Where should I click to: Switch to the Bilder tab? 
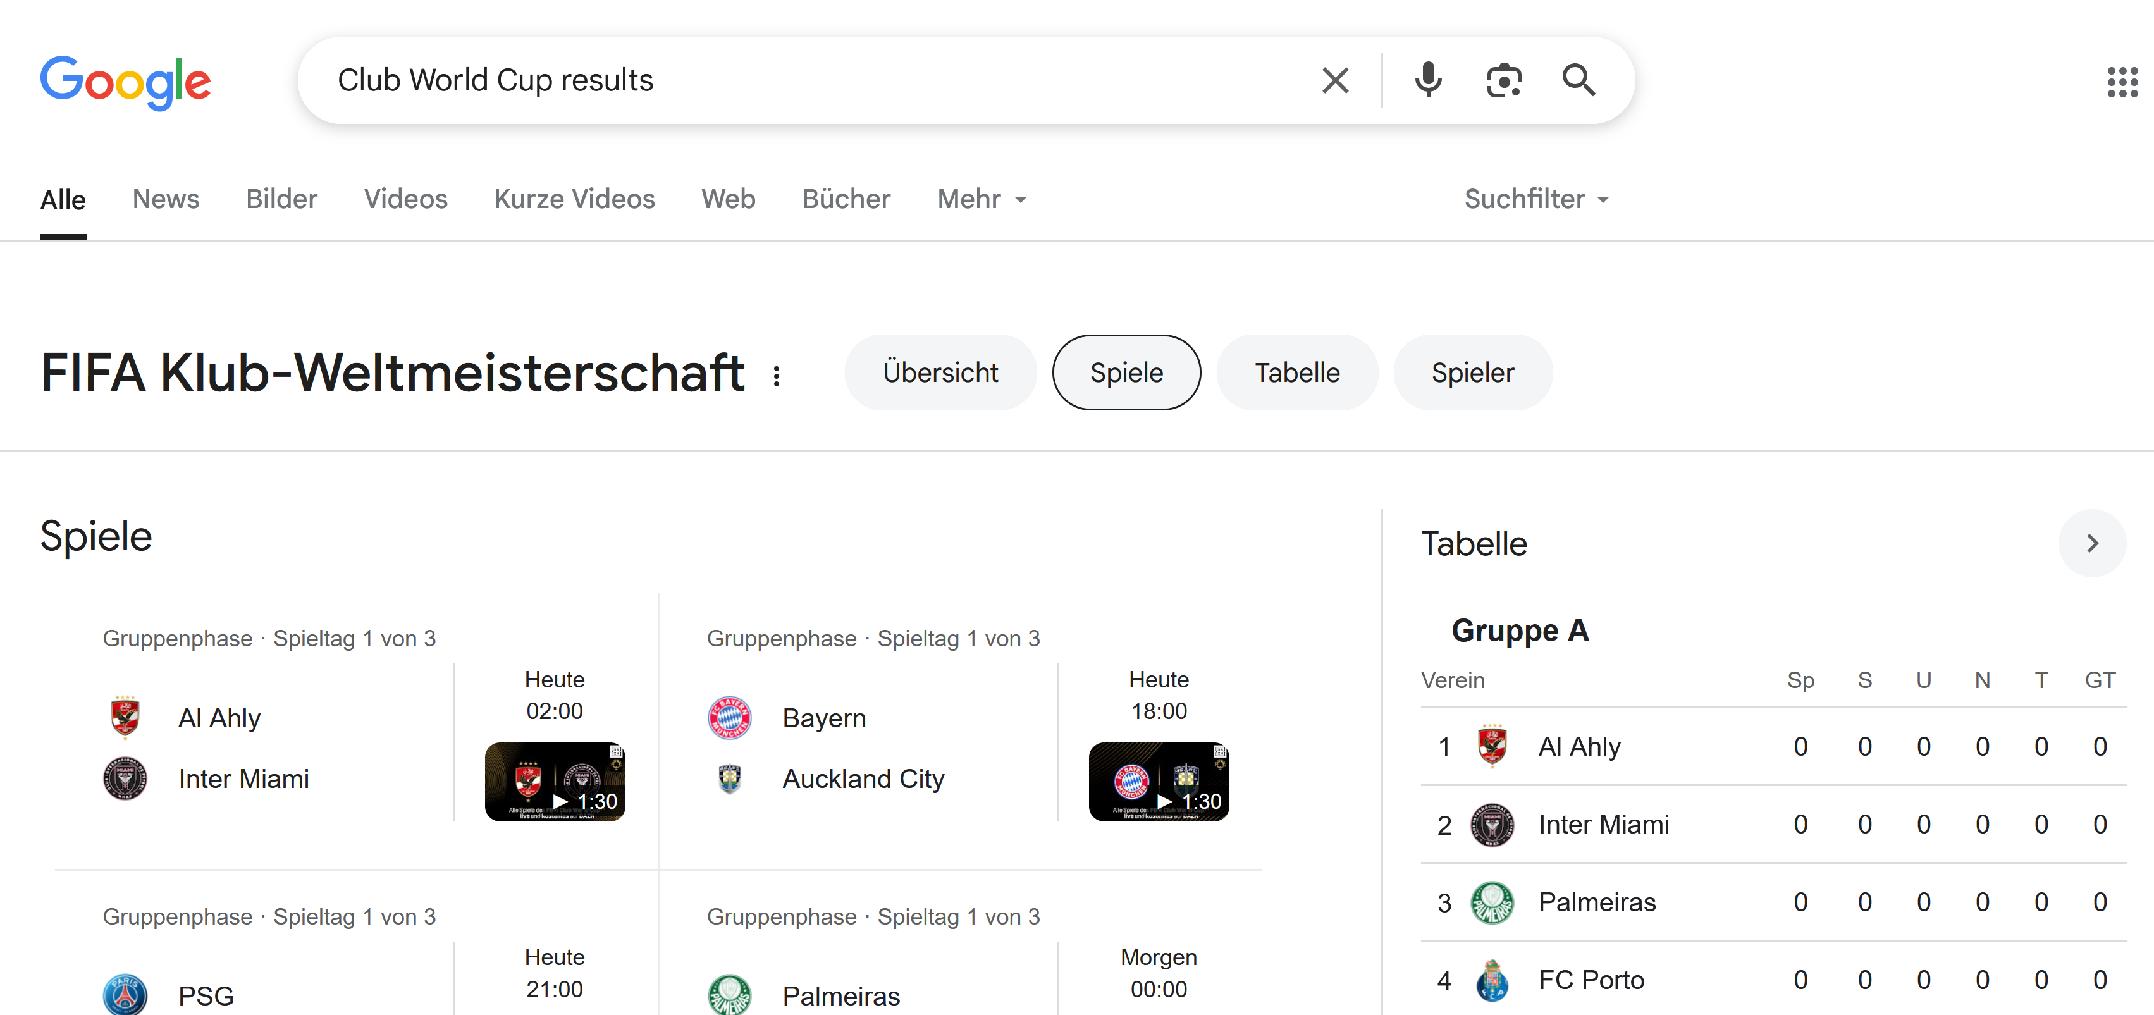[x=282, y=199]
